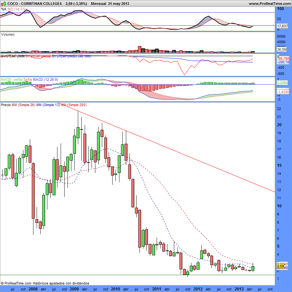Select the MACD (12 26 9) label
Viewport: 292px width, 292px height.
[x=45, y=79]
